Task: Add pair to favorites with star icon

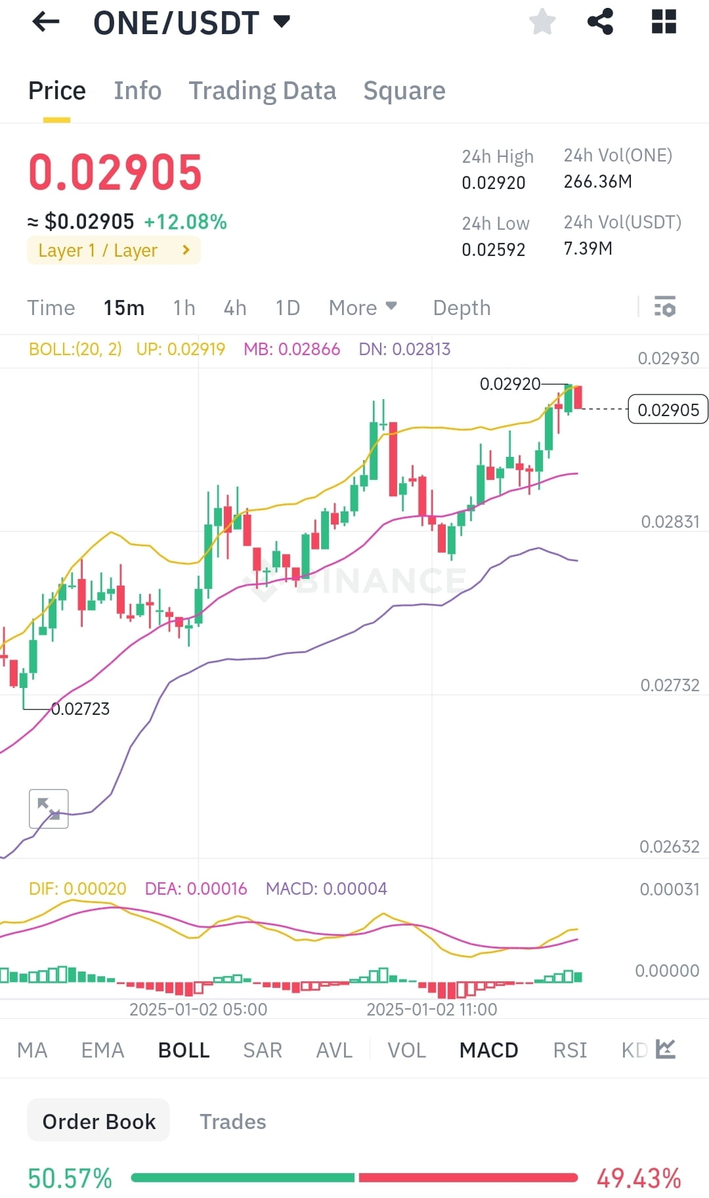Action: point(542,22)
